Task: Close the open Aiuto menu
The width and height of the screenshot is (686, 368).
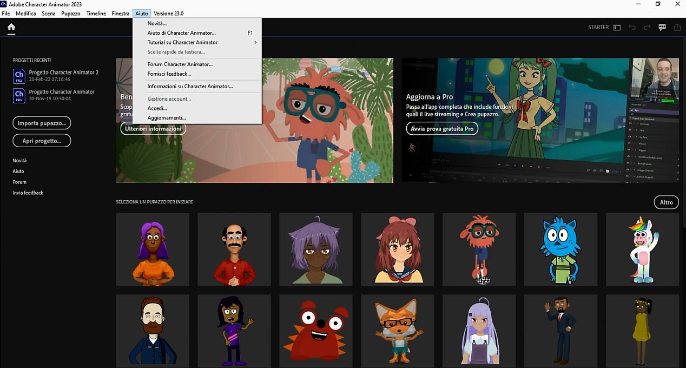Action: coord(142,14)
